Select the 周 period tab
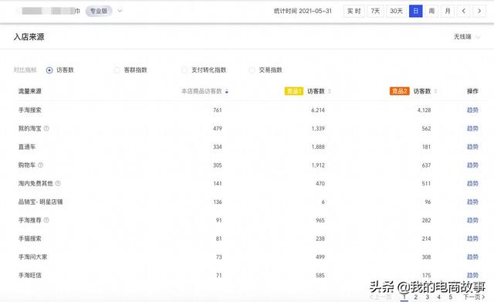Image resolution: width=494 pixels, height=302 pixels. [x=431, y=11]
